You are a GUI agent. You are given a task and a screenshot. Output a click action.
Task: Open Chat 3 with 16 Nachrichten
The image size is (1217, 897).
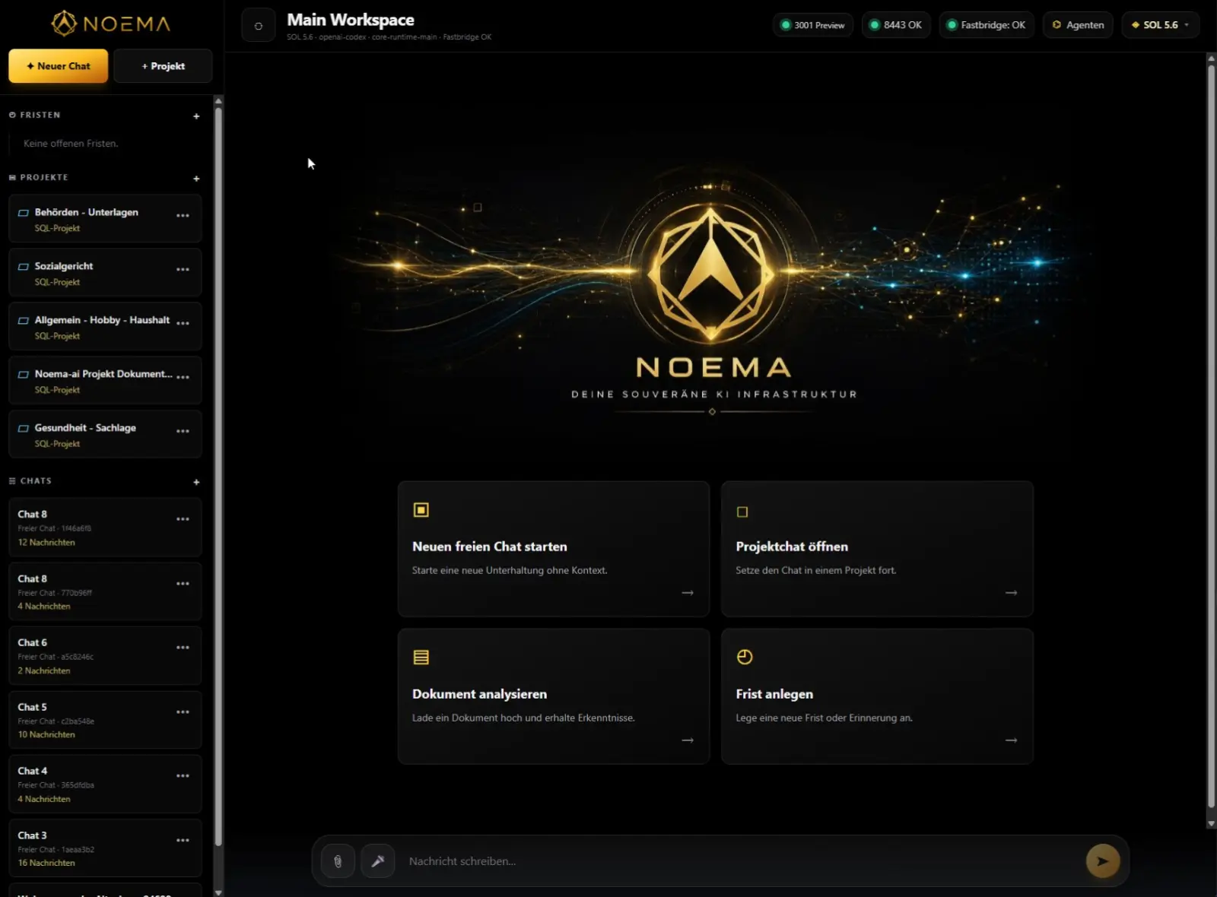click(x=105, y=848)
